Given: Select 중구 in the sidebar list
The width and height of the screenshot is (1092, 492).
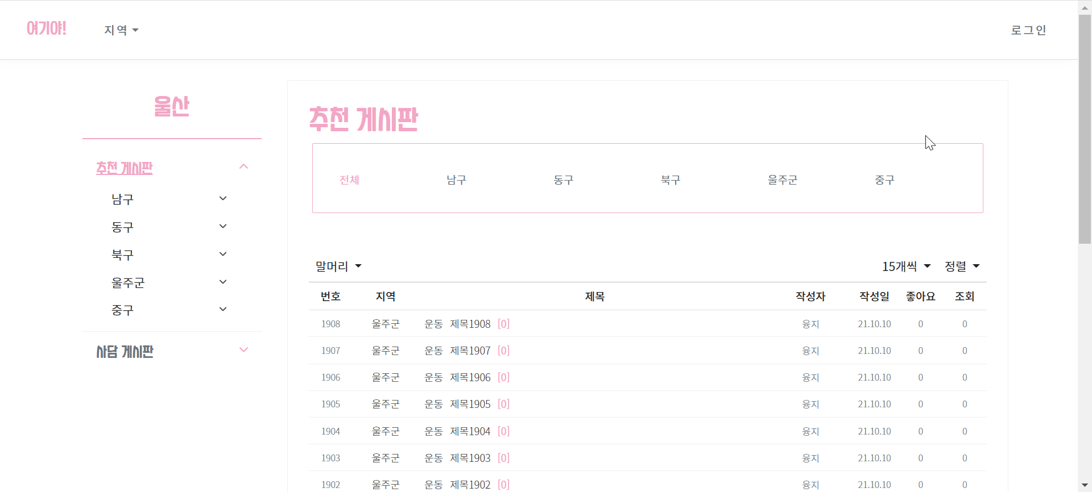Looking at the screenshot, I should point(122,310).
